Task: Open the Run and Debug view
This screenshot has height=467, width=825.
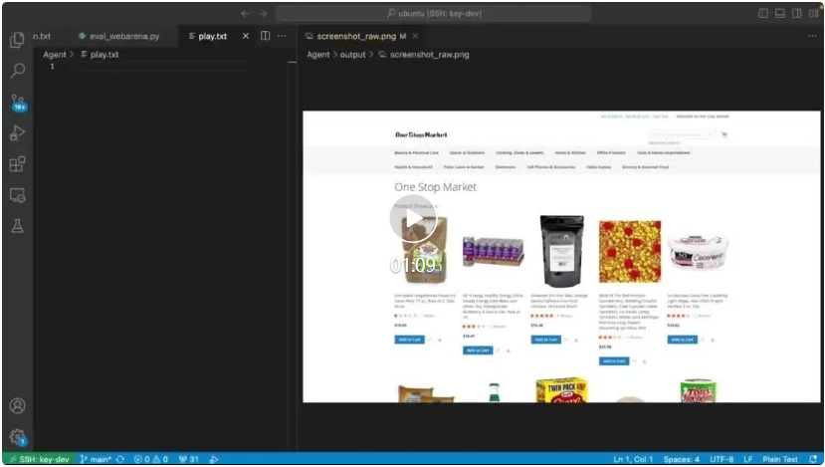Action: 17,133
